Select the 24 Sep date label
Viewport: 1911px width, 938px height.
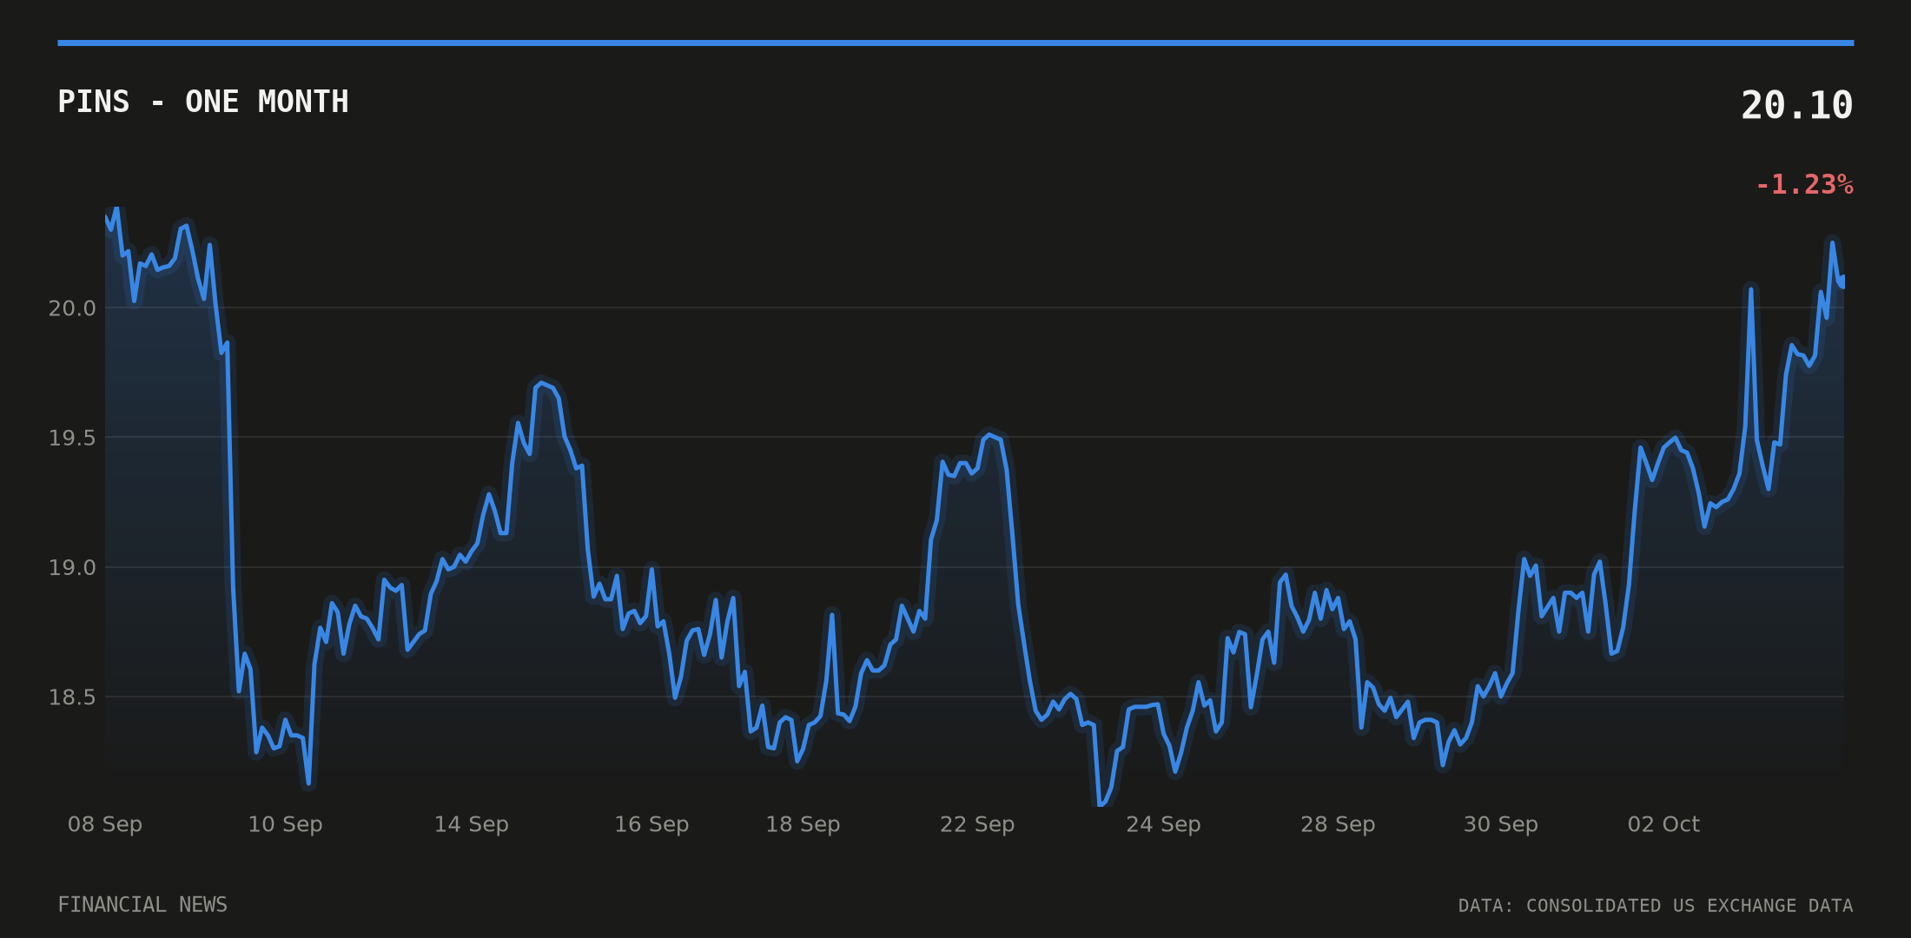pos(1163,824)
